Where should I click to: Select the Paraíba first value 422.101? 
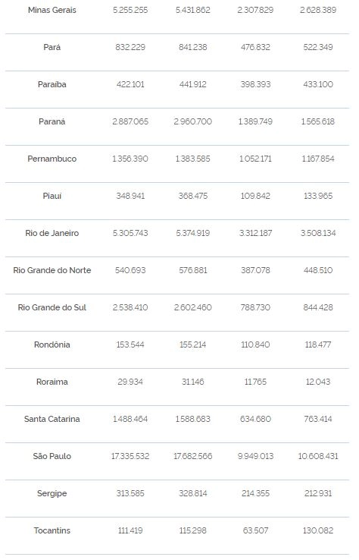pos(130,84)
